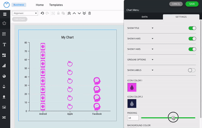
Task: Expand Show X-Axis options arrow
Action: [153, 39]
